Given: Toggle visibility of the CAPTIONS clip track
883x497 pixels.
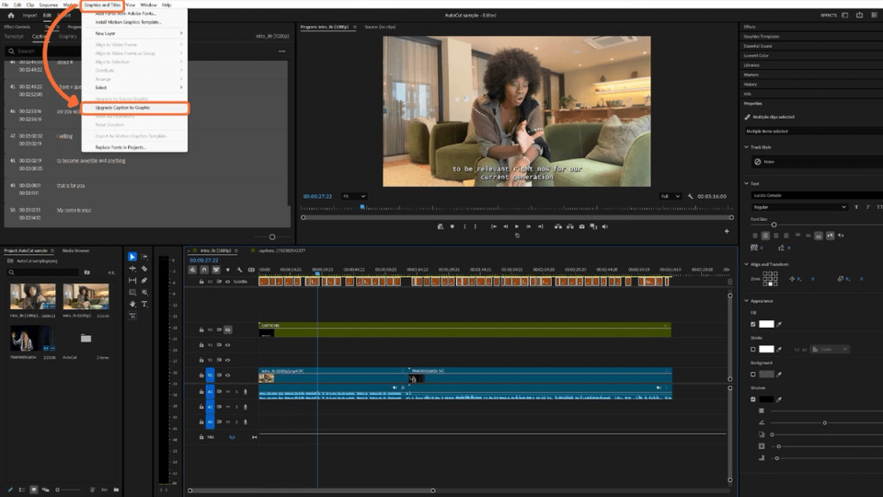Looking at the screenshot, I should tap(227, 329).
